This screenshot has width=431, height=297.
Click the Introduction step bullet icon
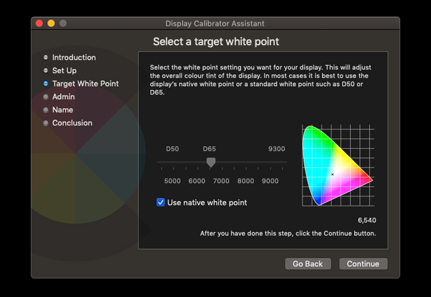coord(46,58)
